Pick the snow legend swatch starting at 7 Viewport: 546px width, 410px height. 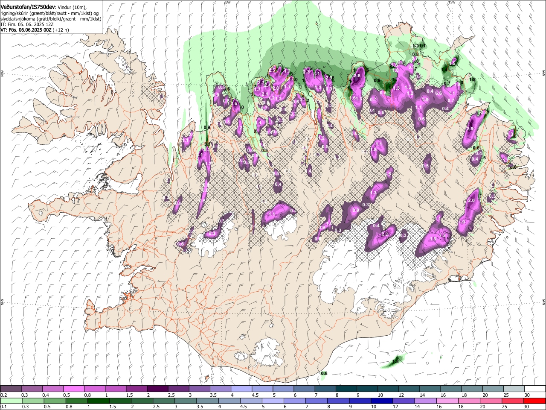point(326,389)
